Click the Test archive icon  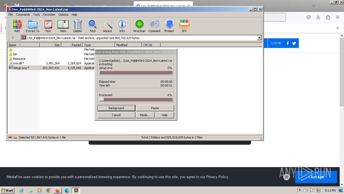pos(48,26)
